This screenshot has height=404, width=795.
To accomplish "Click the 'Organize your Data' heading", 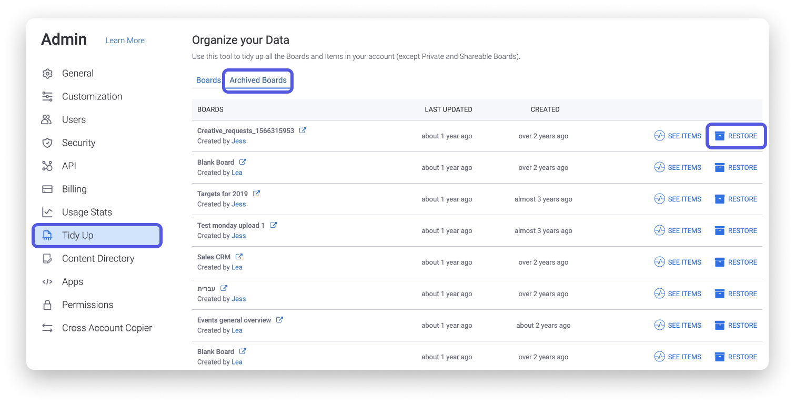I will [x=240, y=40].
